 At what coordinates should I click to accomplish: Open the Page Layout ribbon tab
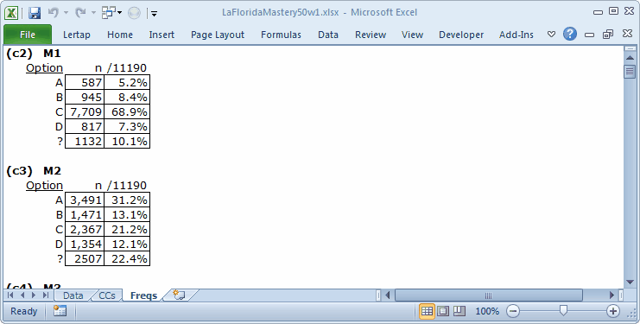(218, 35)
